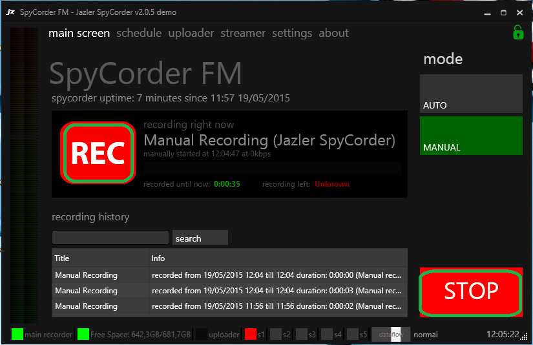Switch to AUTO mode
This screenshot has height=345, width=533.
click(x=471, y=94)
